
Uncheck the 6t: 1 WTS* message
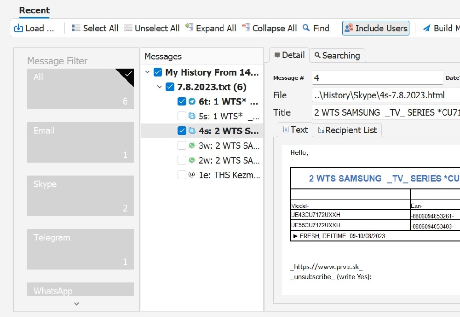coord(182,101)
